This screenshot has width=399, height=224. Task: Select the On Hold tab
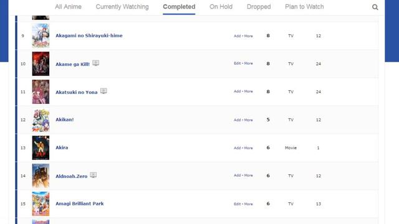click(x=221, y=7)
